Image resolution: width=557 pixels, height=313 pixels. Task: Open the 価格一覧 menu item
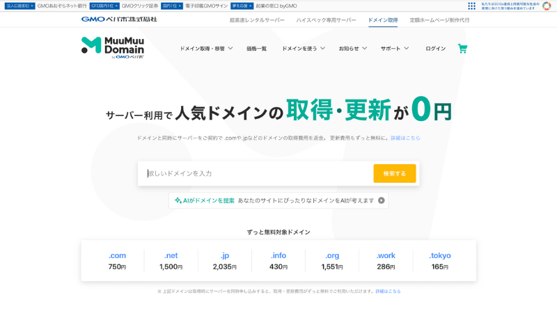pos(256,49)
